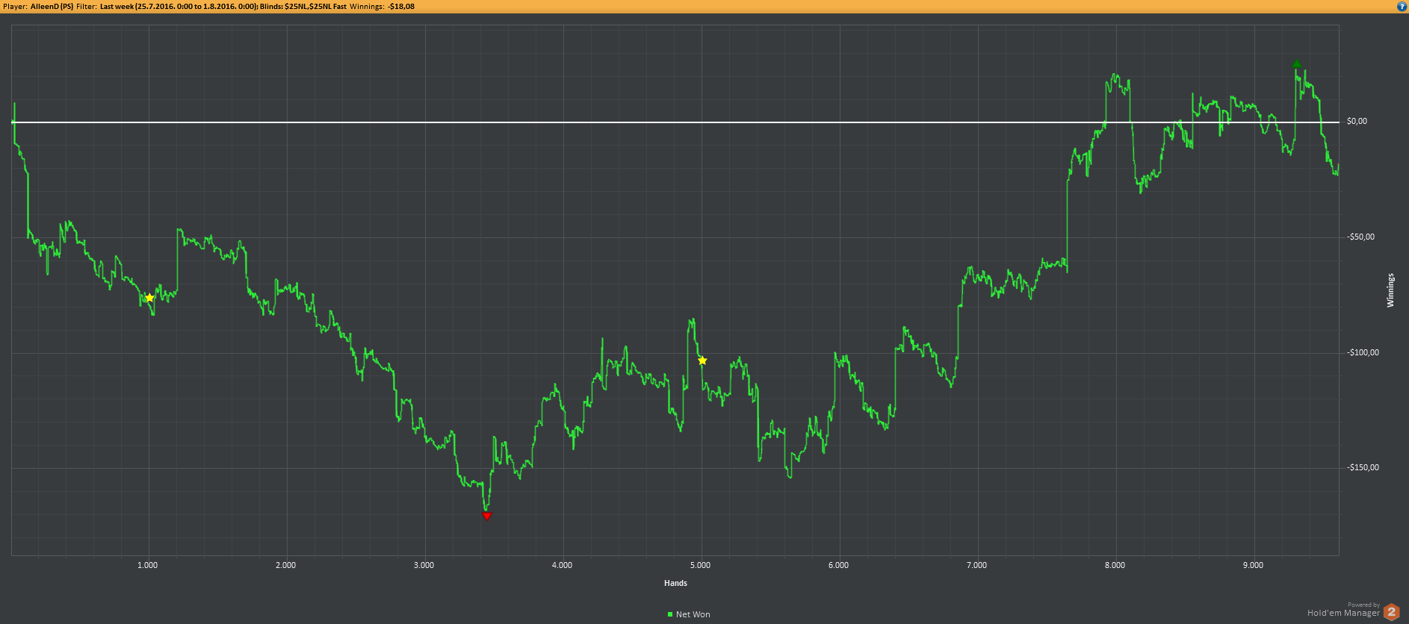
Task: Click the "-$50,00" y-axis label
Action: click(x=1360, y=237)
